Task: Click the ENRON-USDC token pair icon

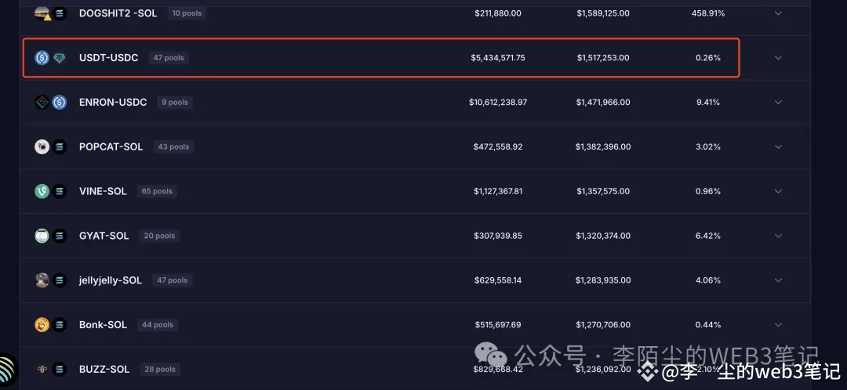Action: coord(51,102)
